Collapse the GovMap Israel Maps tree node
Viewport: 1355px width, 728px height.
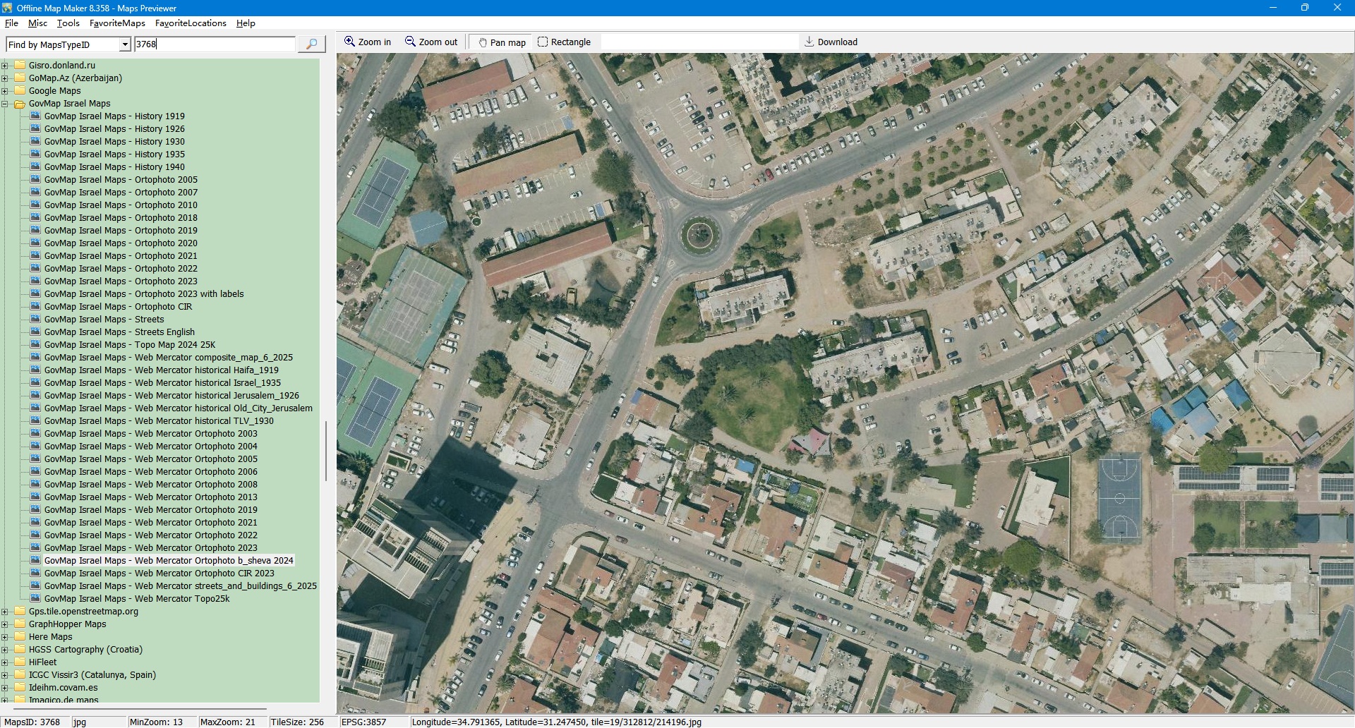click(5, 104)
